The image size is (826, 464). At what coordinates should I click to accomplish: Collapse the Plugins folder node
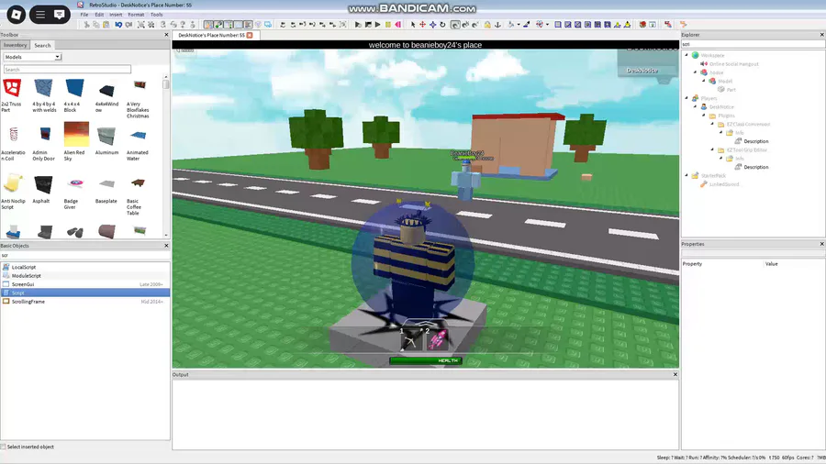[704, 116]
